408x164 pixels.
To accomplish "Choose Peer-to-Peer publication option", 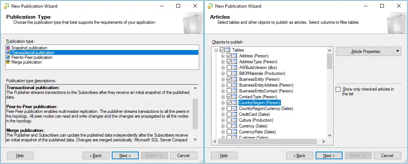I will click(x=102, y=57).
